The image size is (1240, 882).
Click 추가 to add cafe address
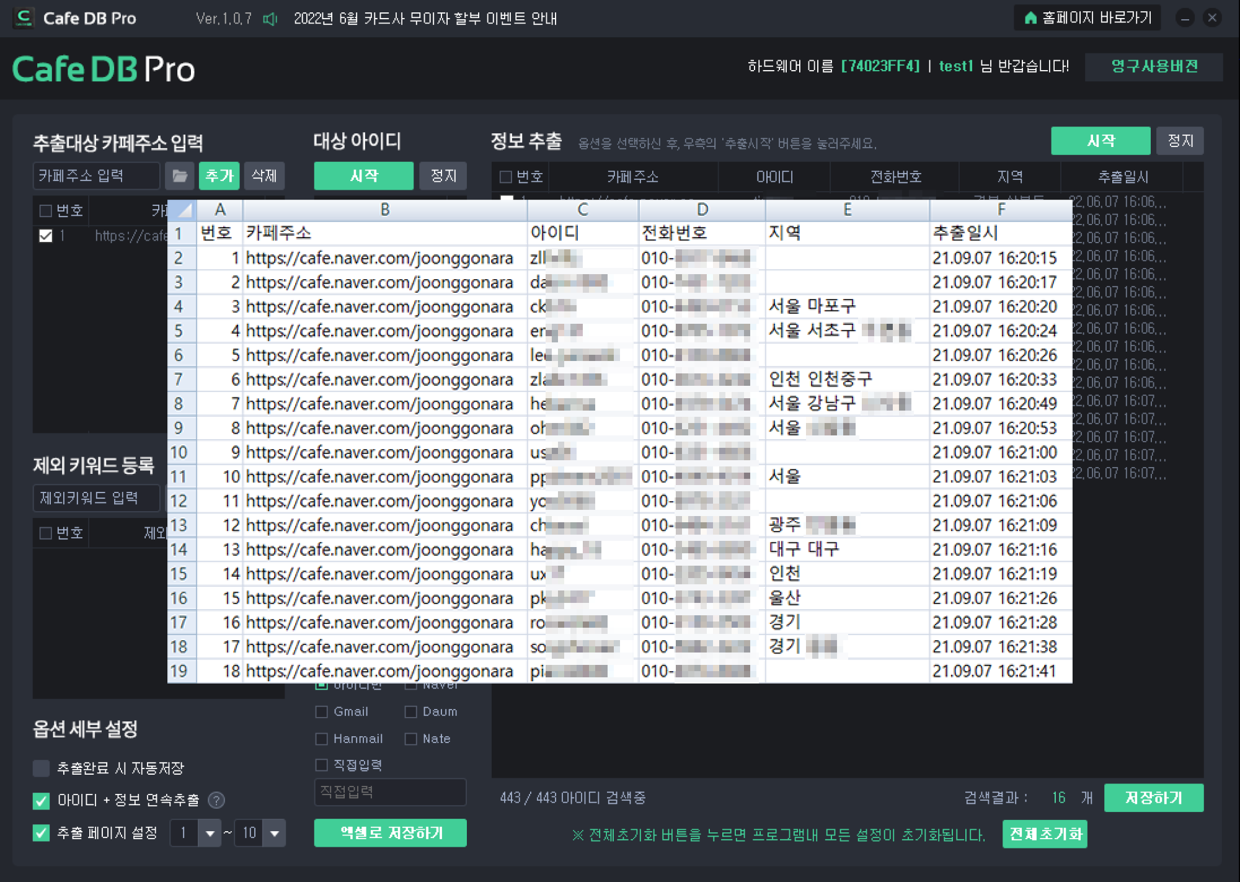[219, 176]
